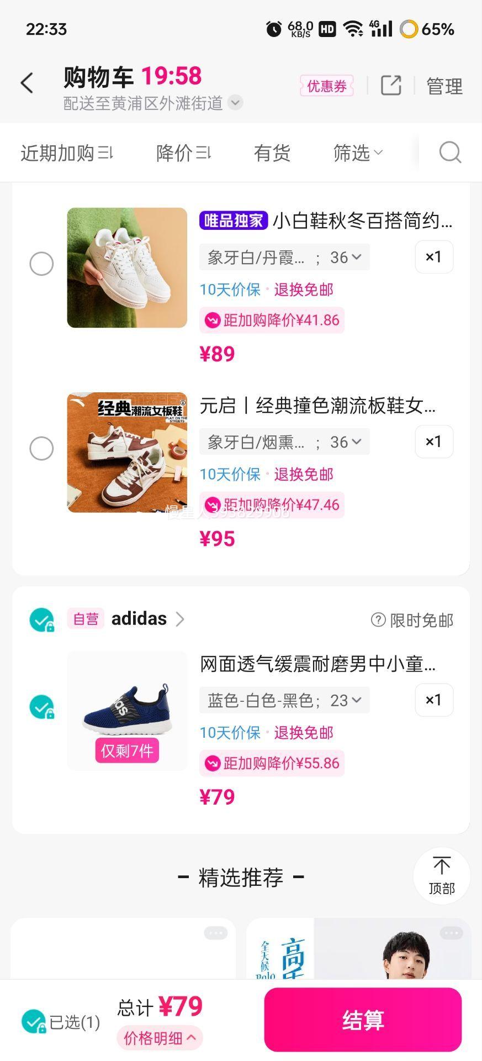
Task: Tap the 限时免邮 question mark icon
Action: tap(378, 620)
